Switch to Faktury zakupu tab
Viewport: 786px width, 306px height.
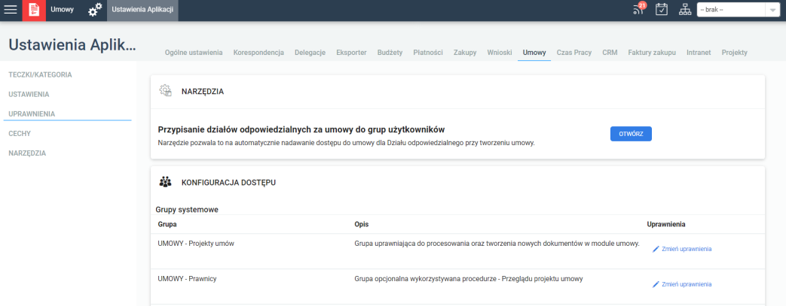tap(652, 53)
